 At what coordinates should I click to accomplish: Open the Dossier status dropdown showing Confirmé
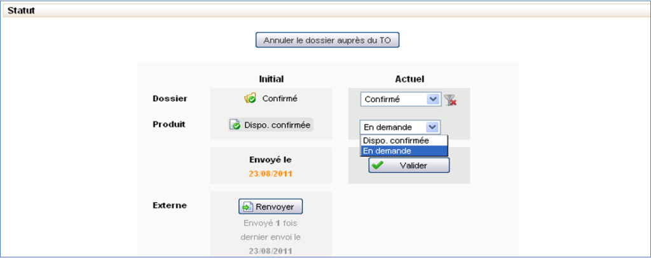[394, 100]
